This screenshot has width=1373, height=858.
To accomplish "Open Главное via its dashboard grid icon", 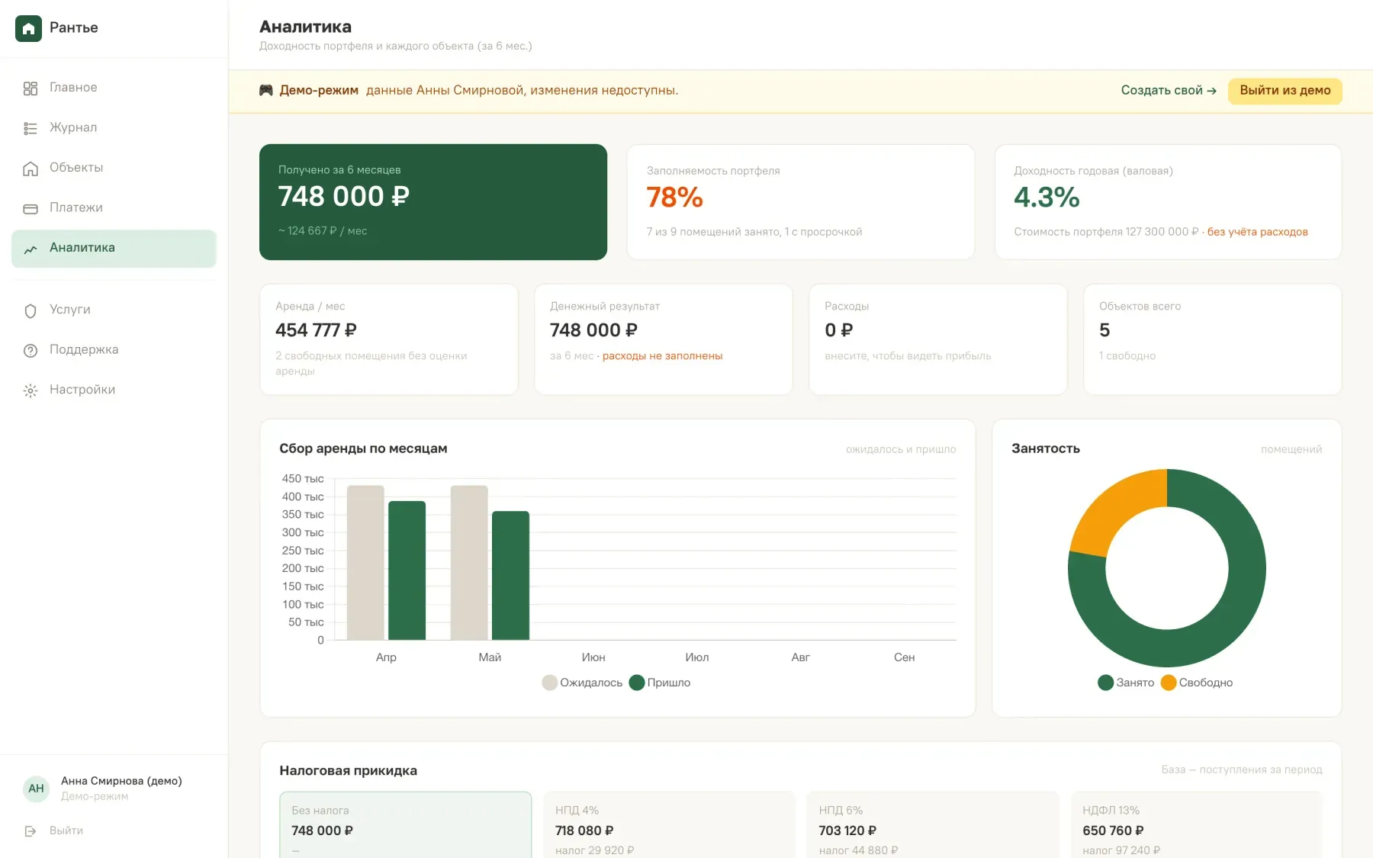I will 31,88.
